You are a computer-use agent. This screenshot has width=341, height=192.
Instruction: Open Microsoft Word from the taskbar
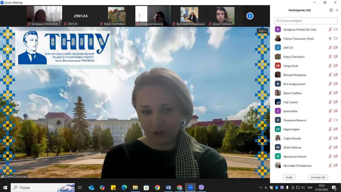pyautogui.click(x=168, y=187)
